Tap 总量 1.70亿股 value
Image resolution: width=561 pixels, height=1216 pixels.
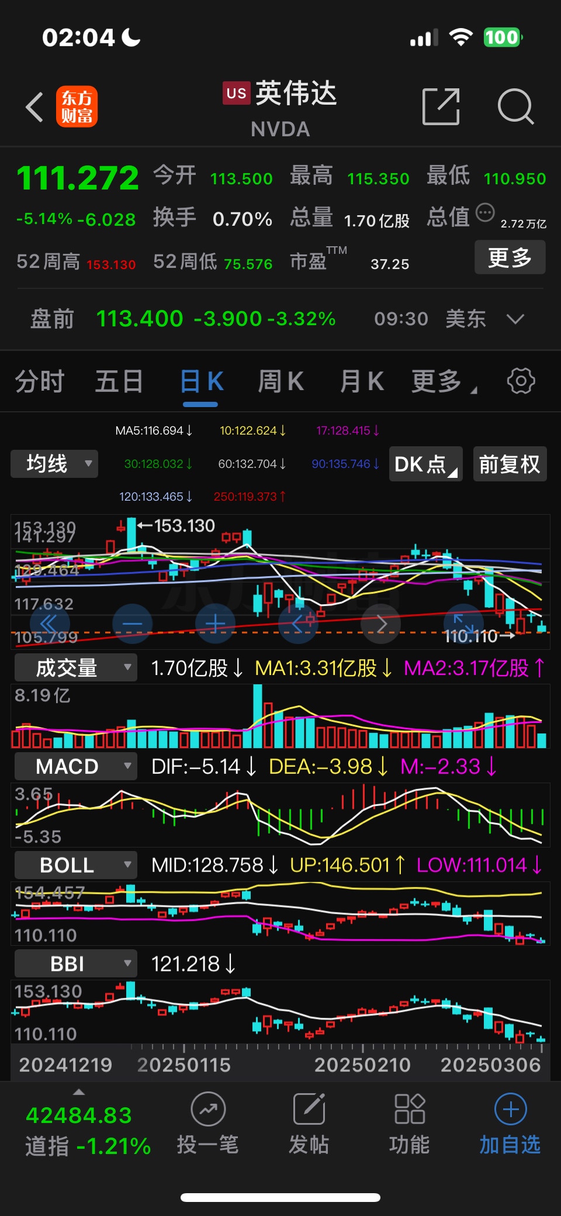point(377,221)
